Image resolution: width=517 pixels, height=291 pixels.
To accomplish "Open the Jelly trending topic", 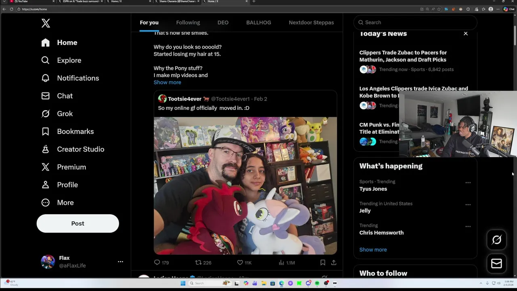I will point(365,211).
